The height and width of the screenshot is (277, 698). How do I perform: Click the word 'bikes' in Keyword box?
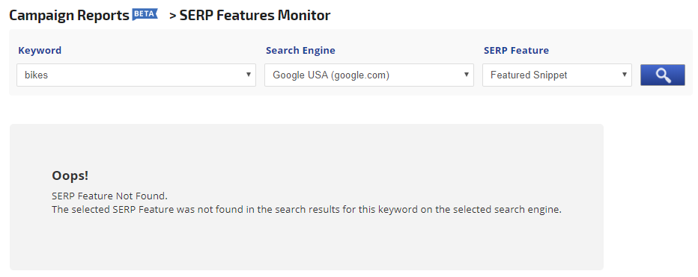click(x=36, y=75)
